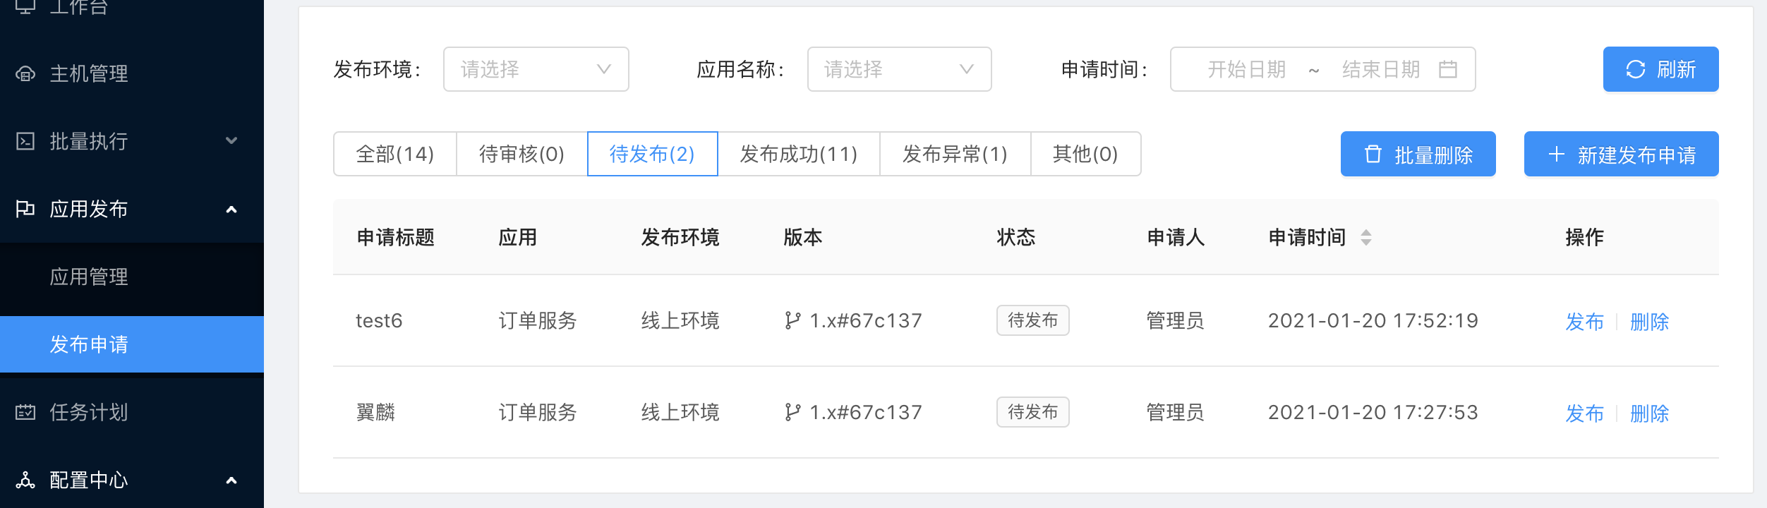
Task: Click the 待发布 status tag for 翼麟
Action: (1033, 412)
